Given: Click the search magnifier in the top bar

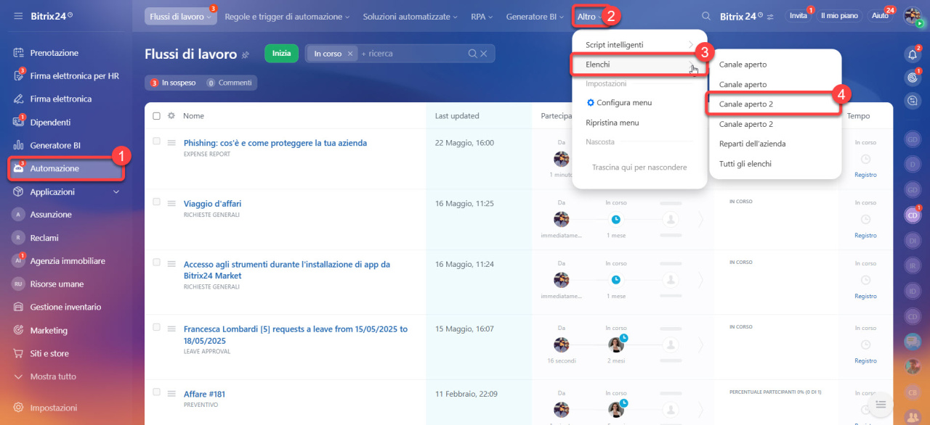Looking at the screenshot, I should (x=706, y=16).
